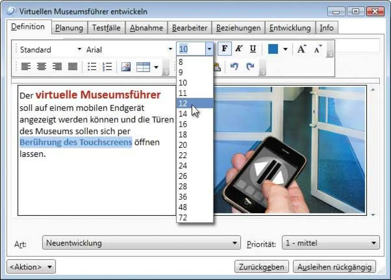Screen dimensions: 391x280
Task: Increase font size with large A icon
Action: 302,49
